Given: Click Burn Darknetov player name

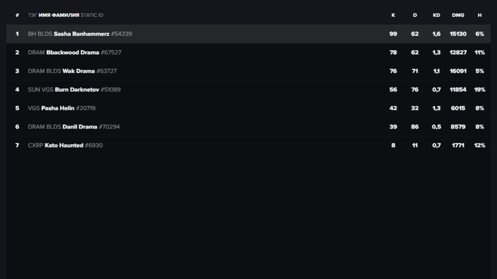Looking at the screenshot, I should (77, 90).
